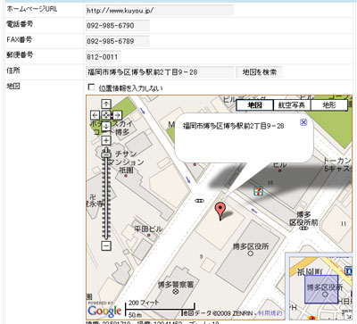Switch map to 航空写真 view
Image resolution: width=357 pixels, height=324 pixels.
[291, 105]
